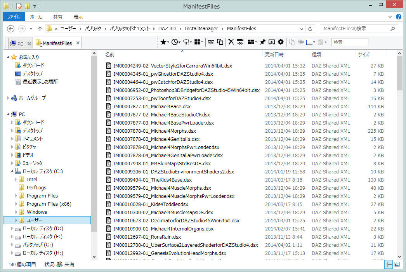Click the up arrow to parent folder
The height and width of the screenshot is (272, 406).
40,29
